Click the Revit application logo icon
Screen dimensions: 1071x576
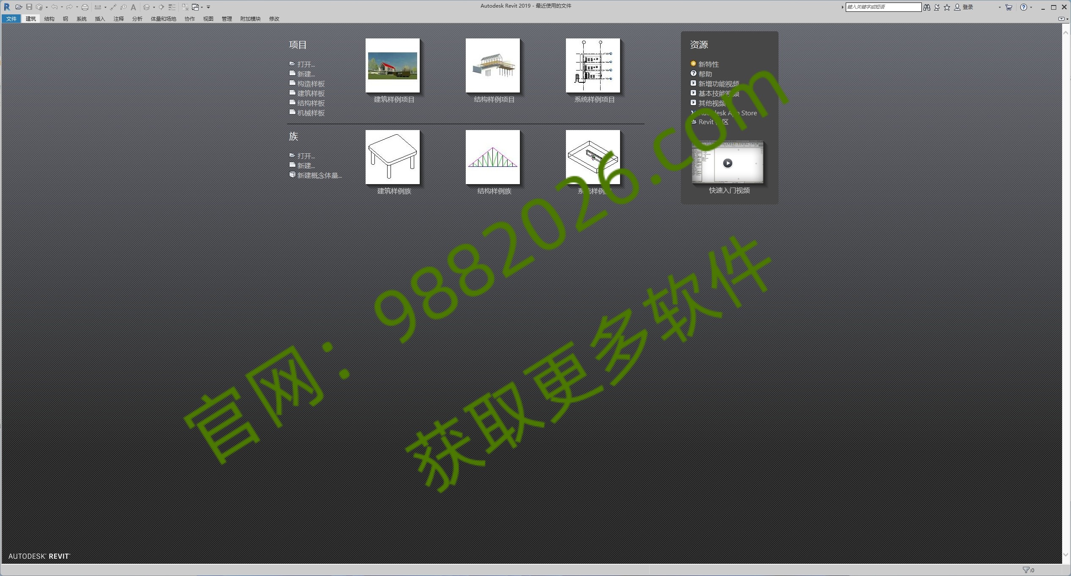coord(7,7)
